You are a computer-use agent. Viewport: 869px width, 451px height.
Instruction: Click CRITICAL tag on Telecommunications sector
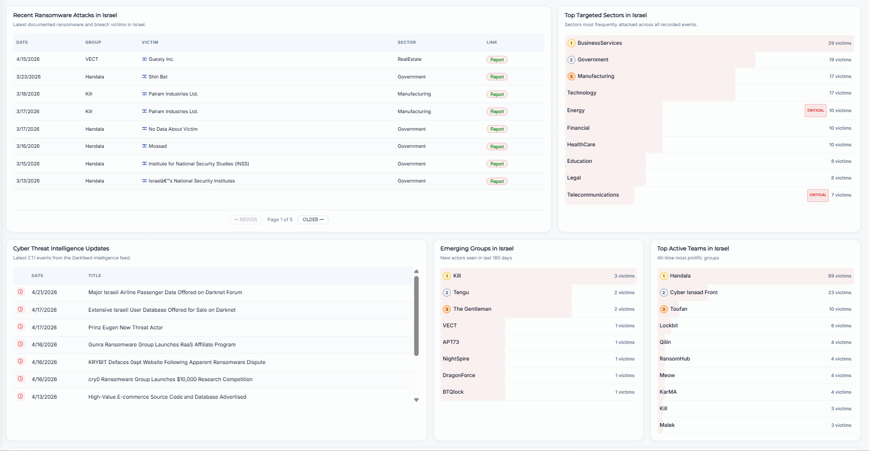(x=818, y=195)
